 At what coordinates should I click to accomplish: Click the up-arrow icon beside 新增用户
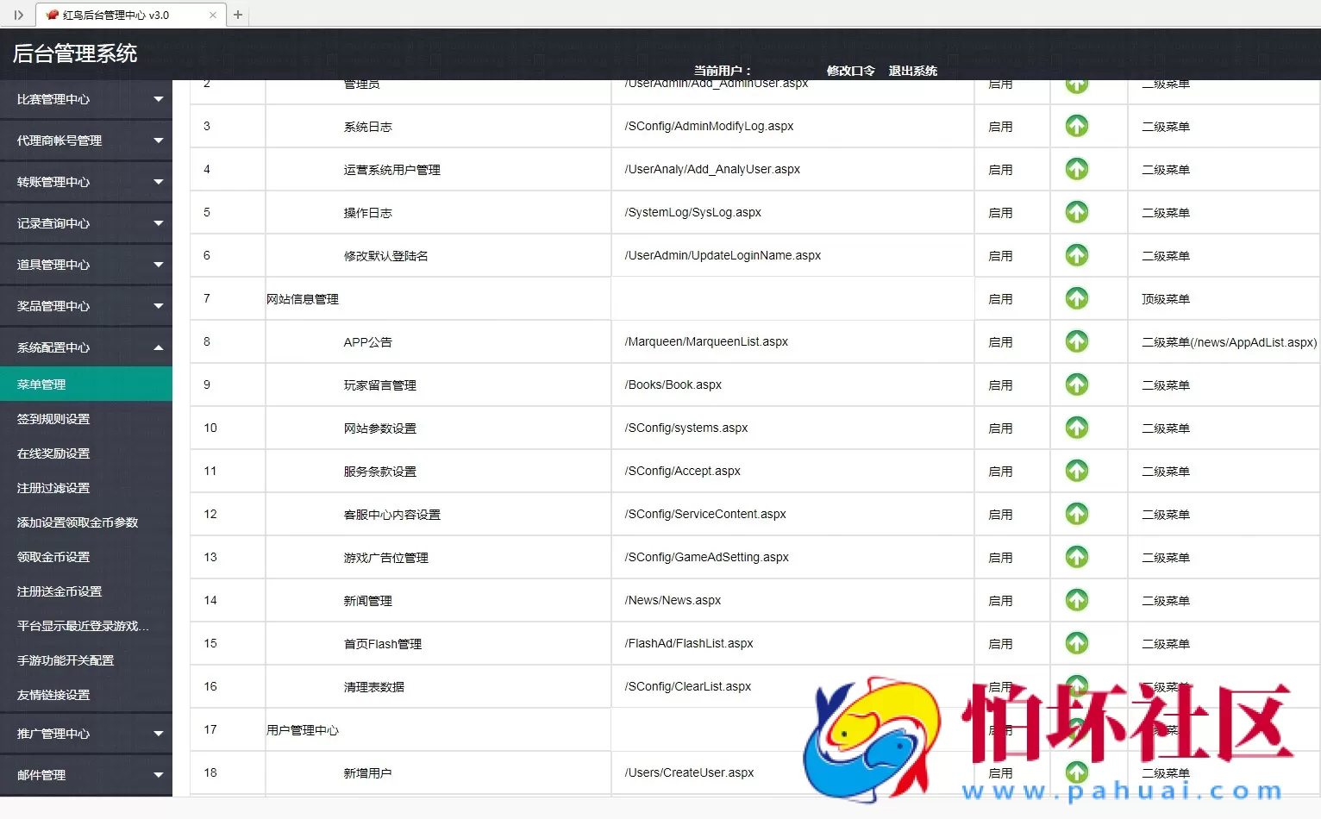click(x=1076, y=772)
